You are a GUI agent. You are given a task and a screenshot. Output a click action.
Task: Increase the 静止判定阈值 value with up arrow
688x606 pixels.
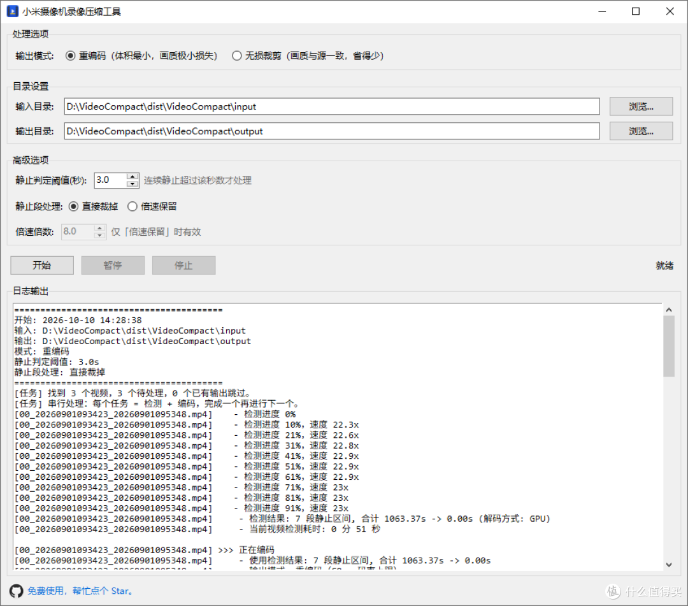point(133,177)
